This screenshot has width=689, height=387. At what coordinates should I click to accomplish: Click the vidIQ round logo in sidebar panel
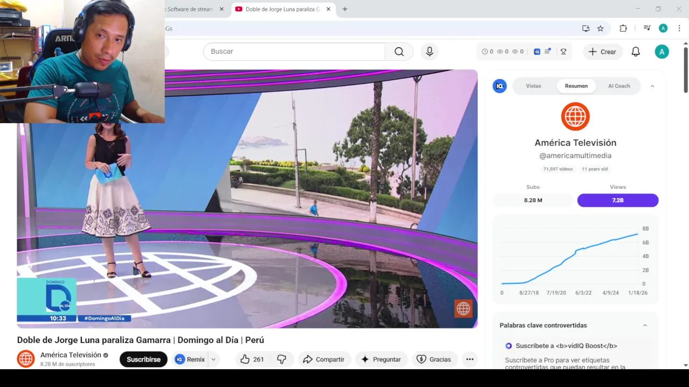(x=500, y=86)
